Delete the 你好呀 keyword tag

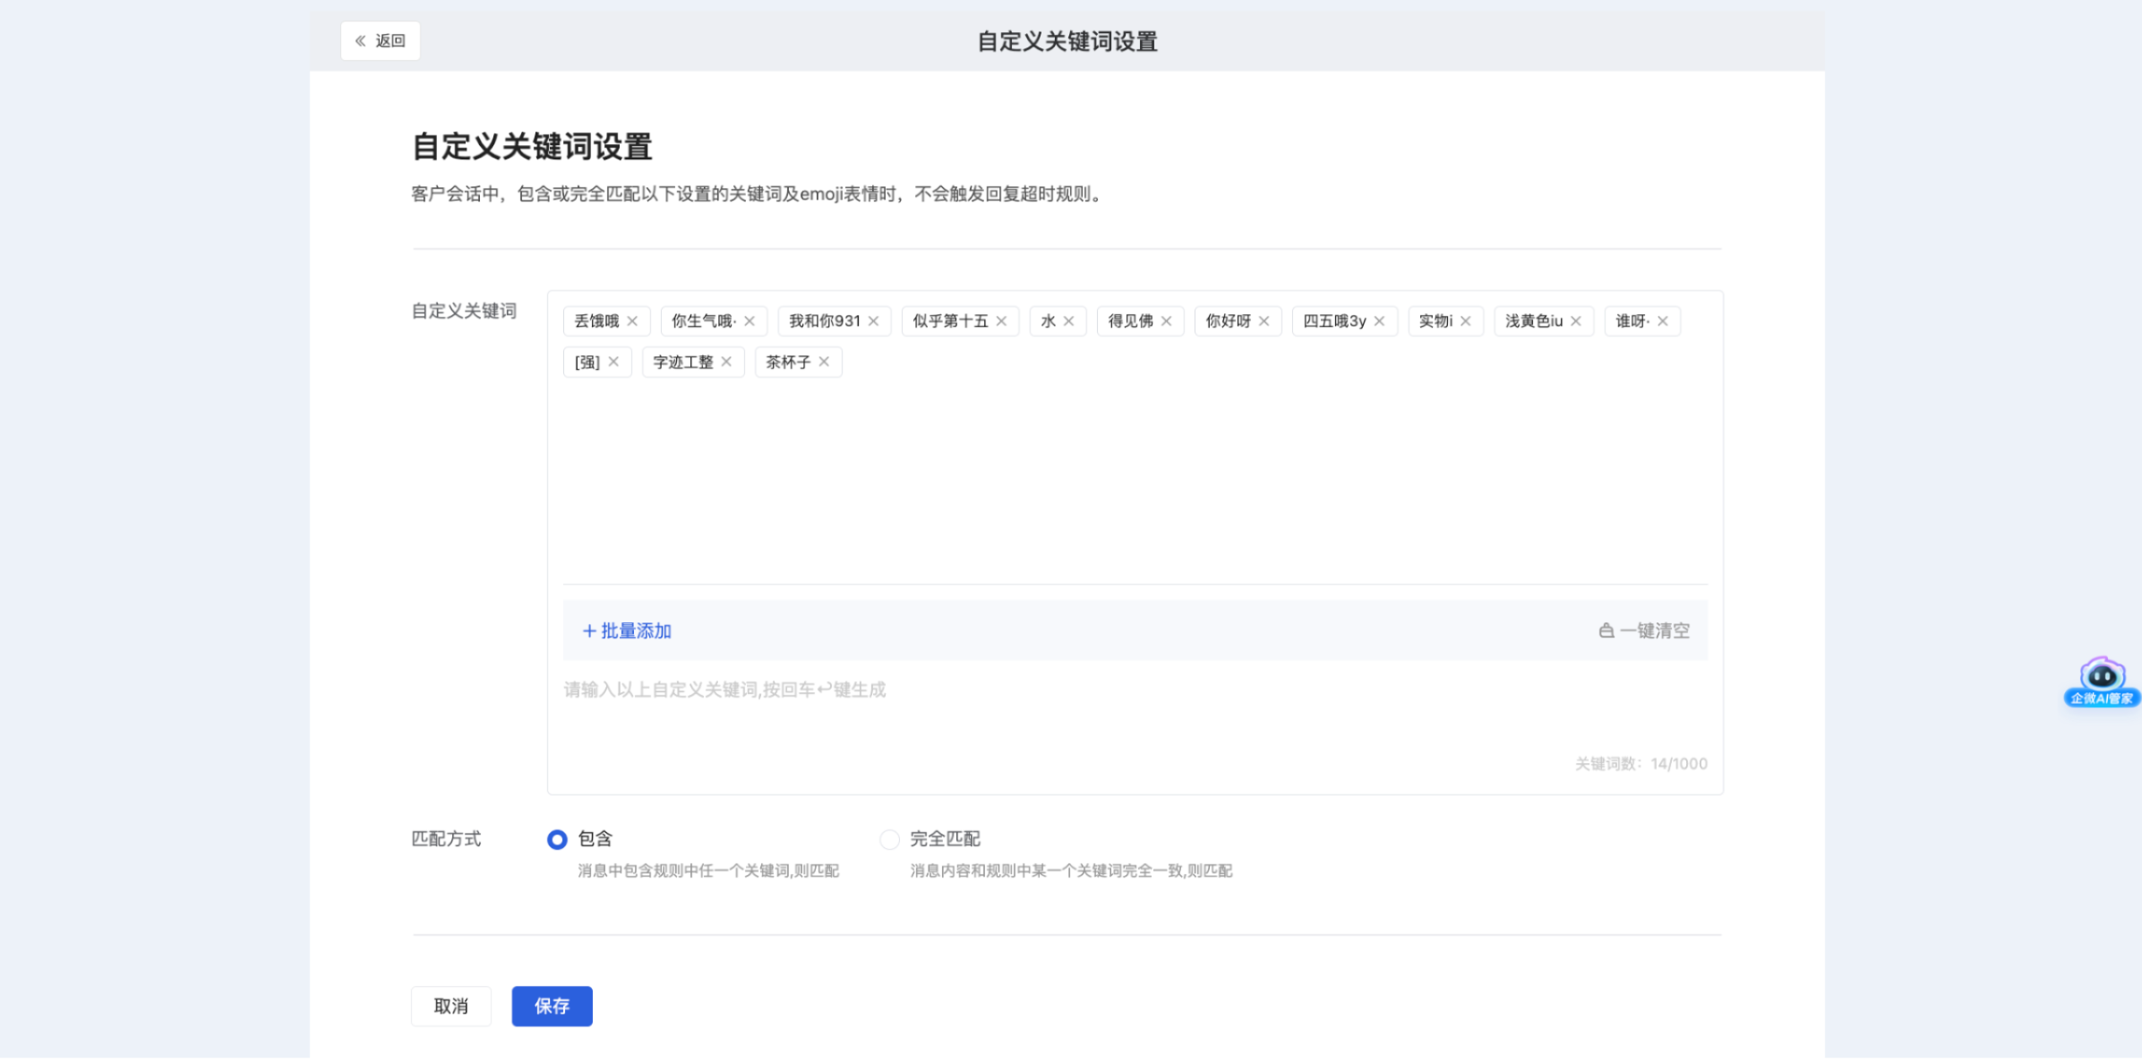[x=1264, y=321]
